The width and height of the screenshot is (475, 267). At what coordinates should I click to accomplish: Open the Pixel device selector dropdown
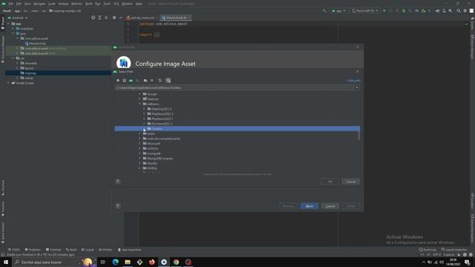click(x=364, y=10)
